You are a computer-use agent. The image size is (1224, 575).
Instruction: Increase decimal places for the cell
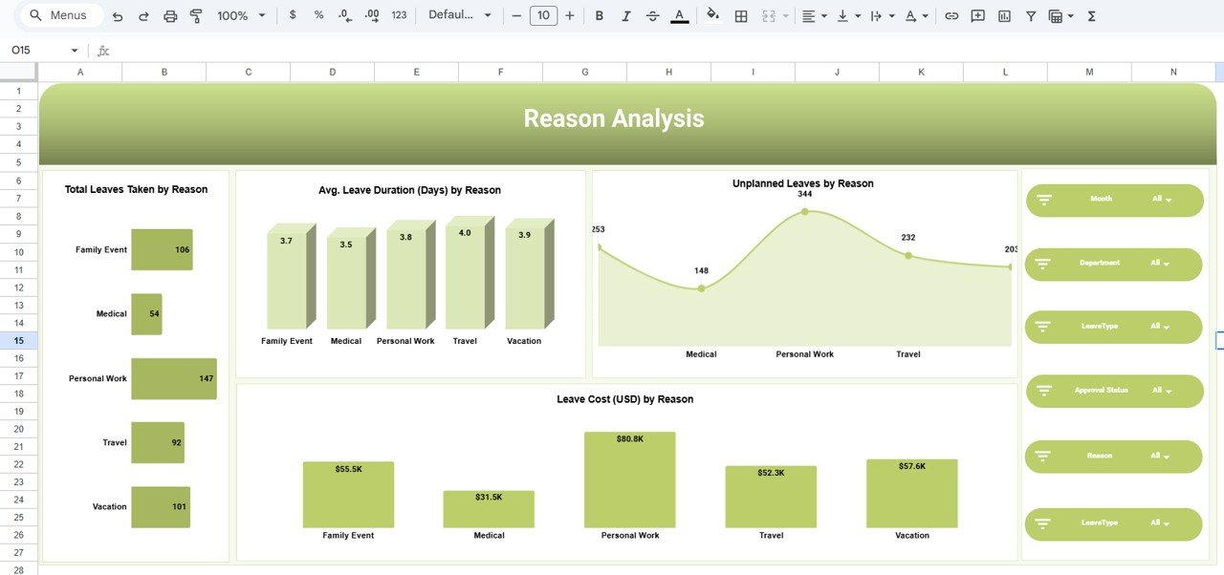[x=372, y=15]
